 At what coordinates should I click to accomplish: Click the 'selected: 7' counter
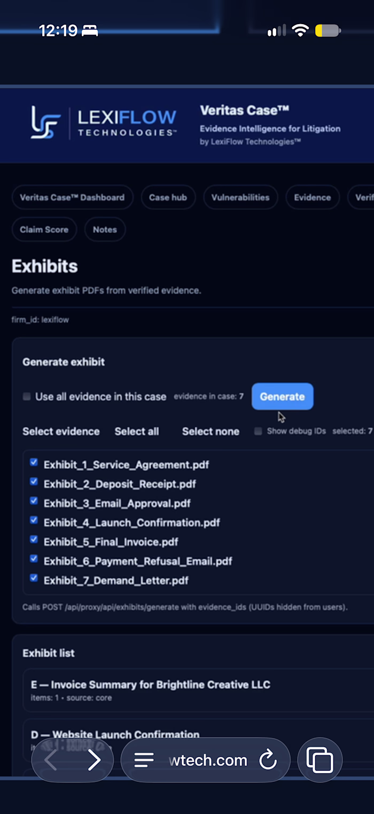point(352,431)
